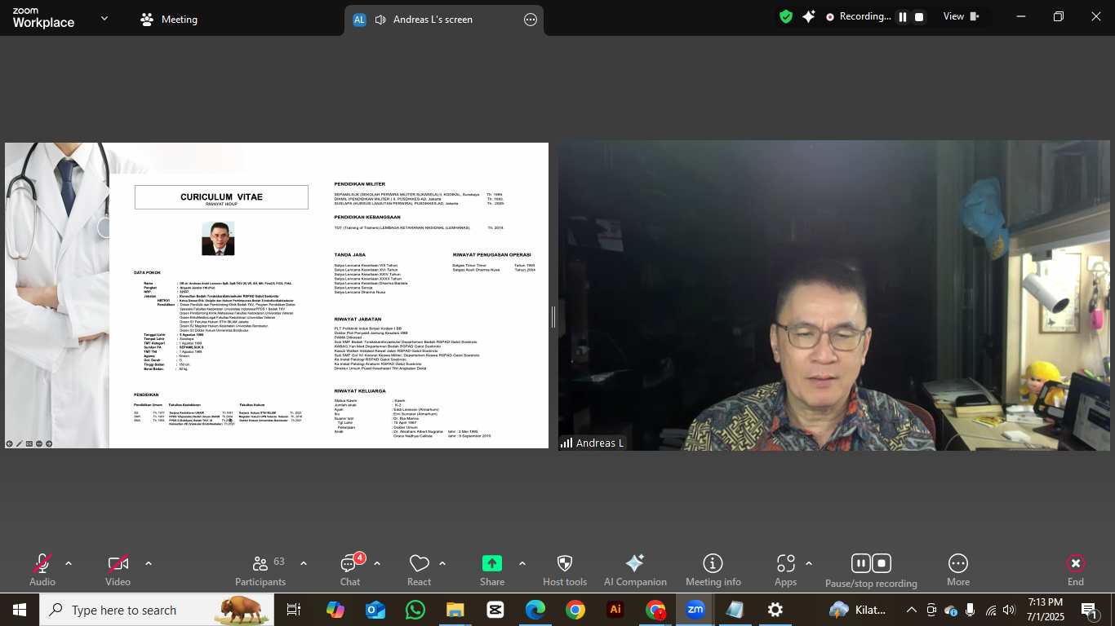Stop your camera with Video control
Screen dimensions: 1115x626
click(117, 562)
